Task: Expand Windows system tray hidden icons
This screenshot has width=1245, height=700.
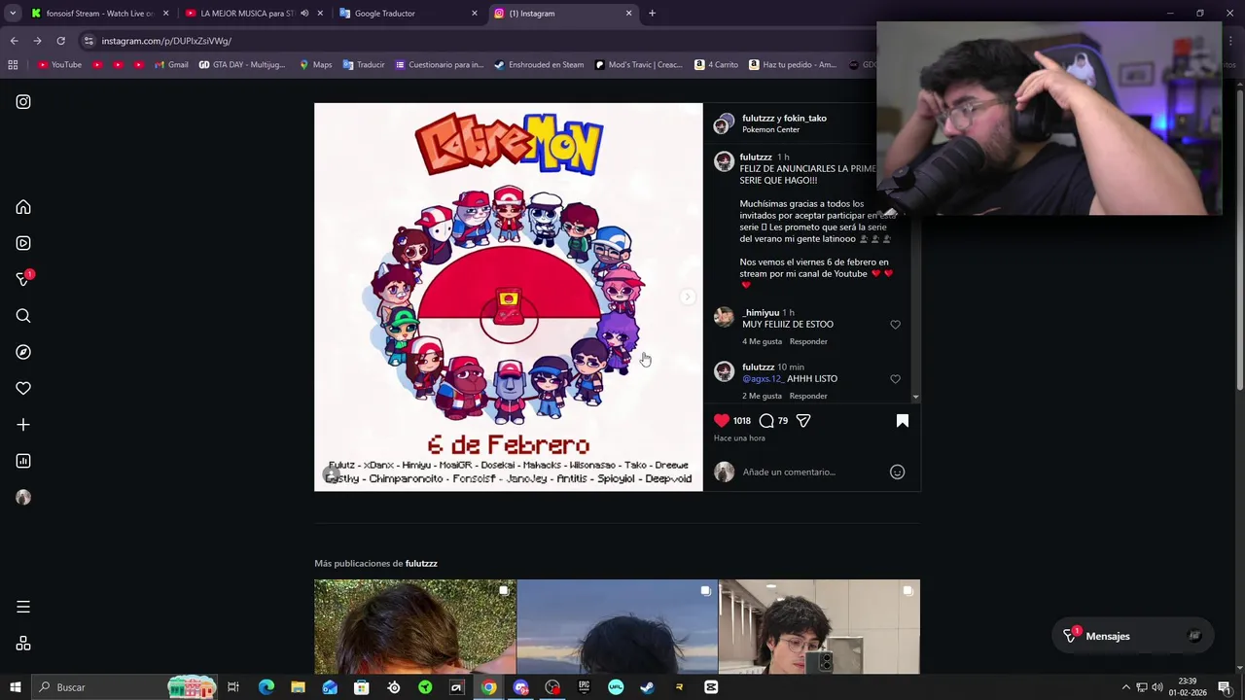Action: click(1126, 687)
